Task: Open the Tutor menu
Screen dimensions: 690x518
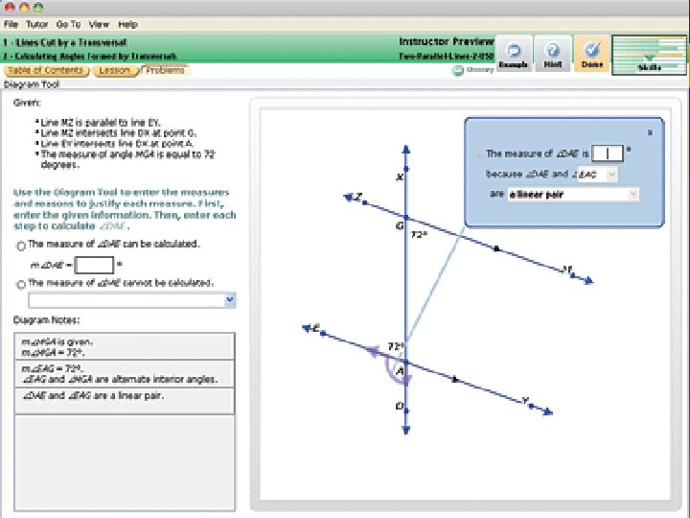Action: [37, 24]
